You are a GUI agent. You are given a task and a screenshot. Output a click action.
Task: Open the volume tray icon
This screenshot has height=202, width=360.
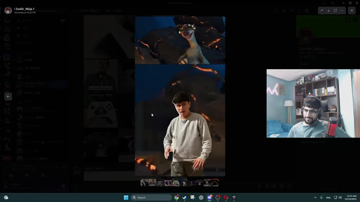click(x=340, y=198)
